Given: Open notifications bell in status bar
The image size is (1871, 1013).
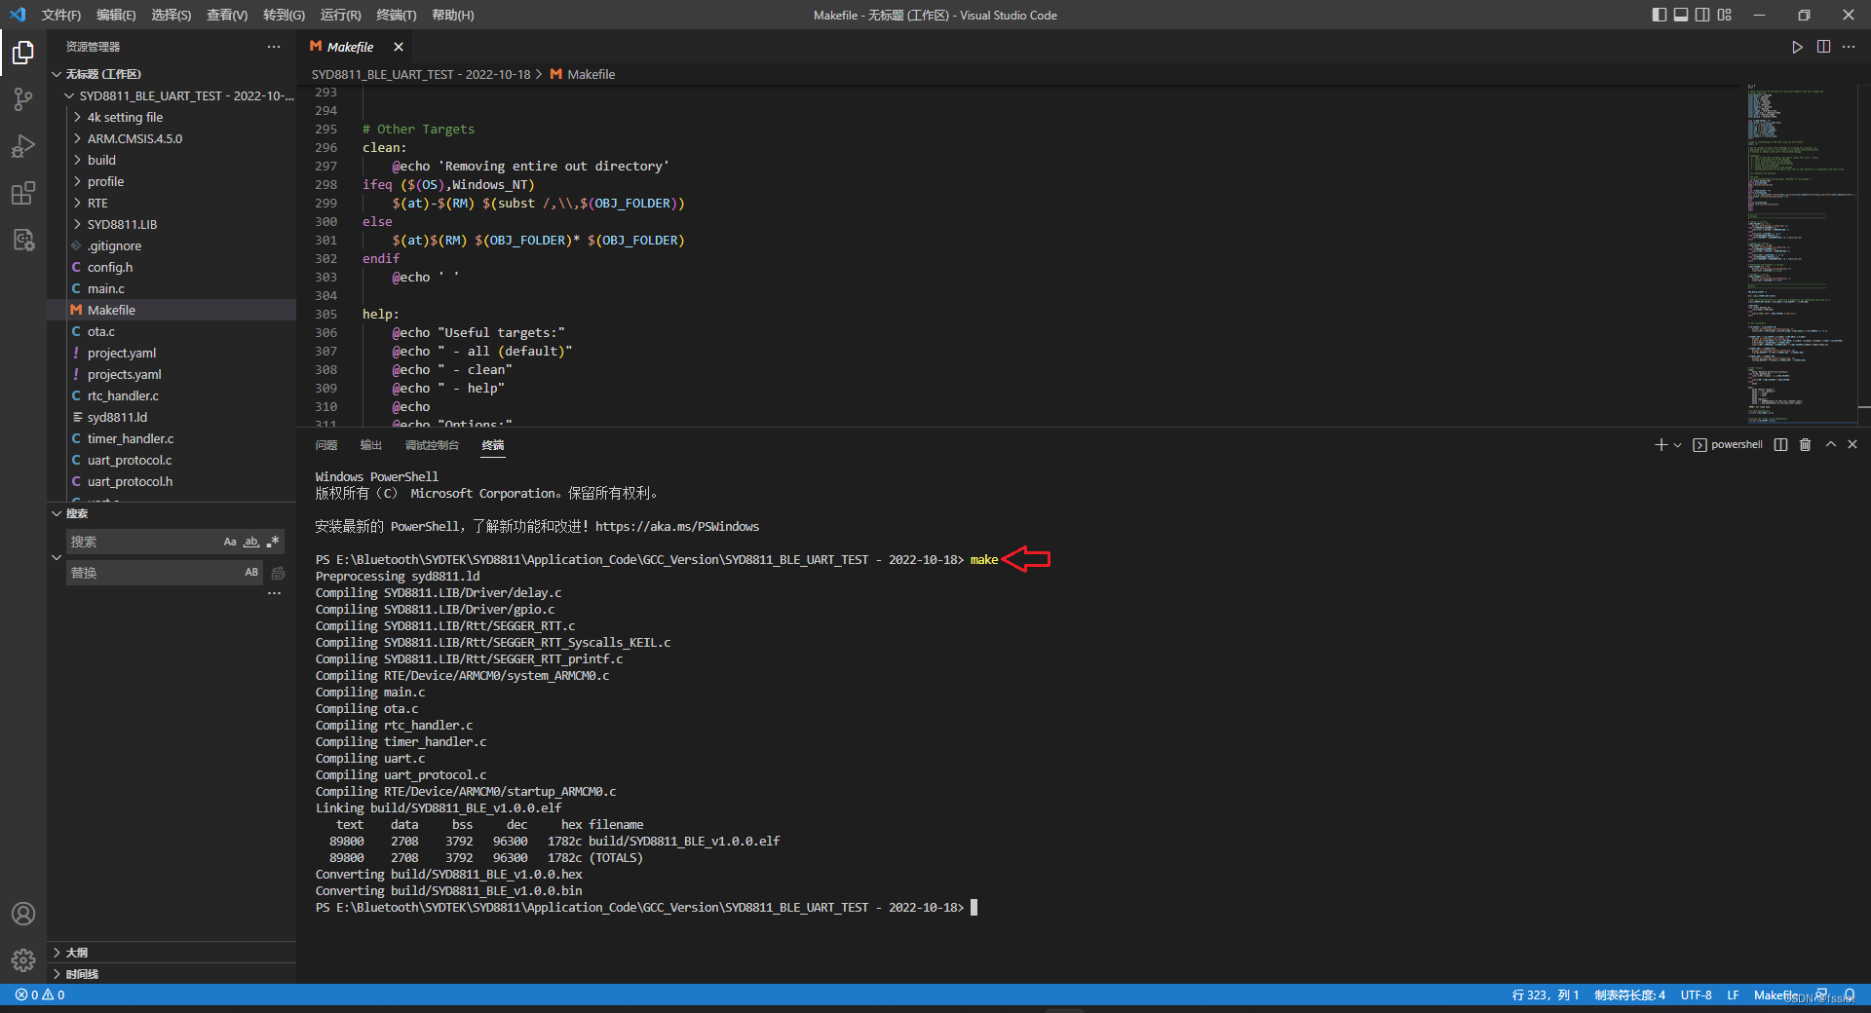Looking at the screenshot, I should click(1850, 994).
